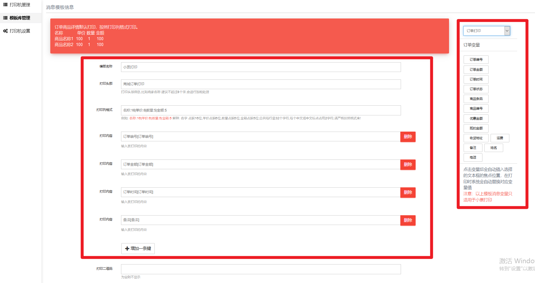Insert the 订单状态 variable
This screenshot has height=283, width=535.
pyautogui.click(x=476, y=89)
